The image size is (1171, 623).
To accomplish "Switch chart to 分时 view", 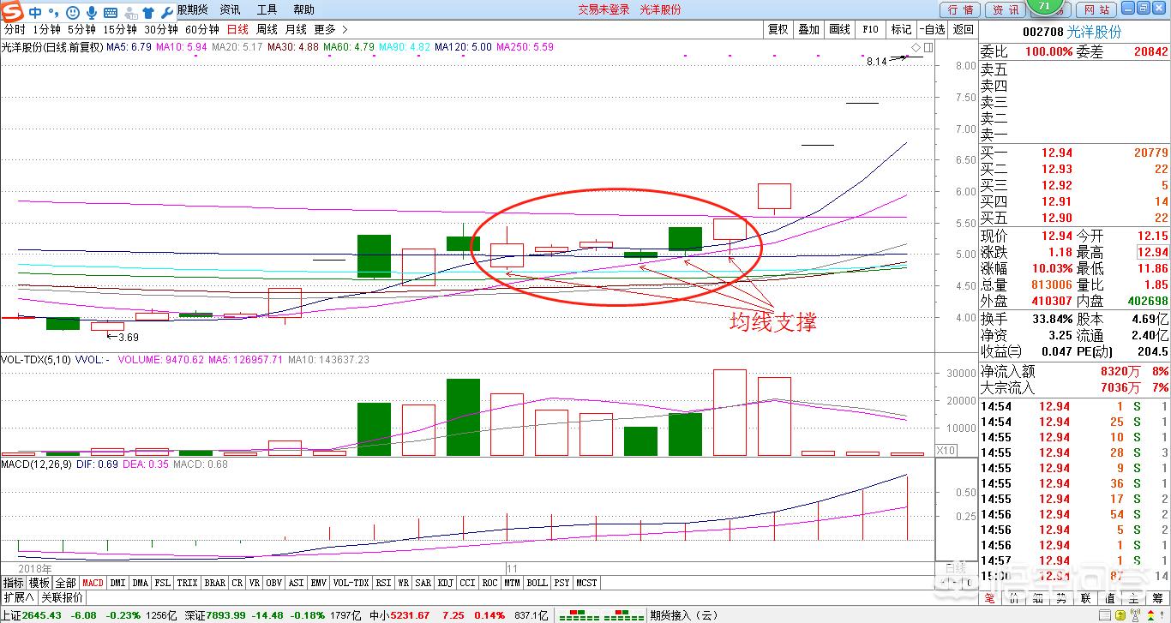I will pos(15,29).
